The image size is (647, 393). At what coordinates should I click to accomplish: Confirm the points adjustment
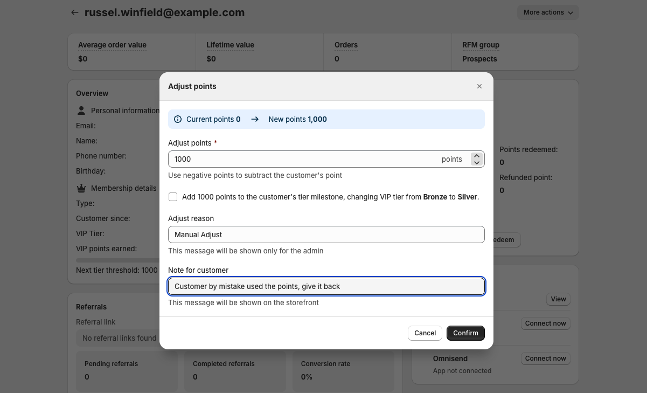[x=465, y=333]
